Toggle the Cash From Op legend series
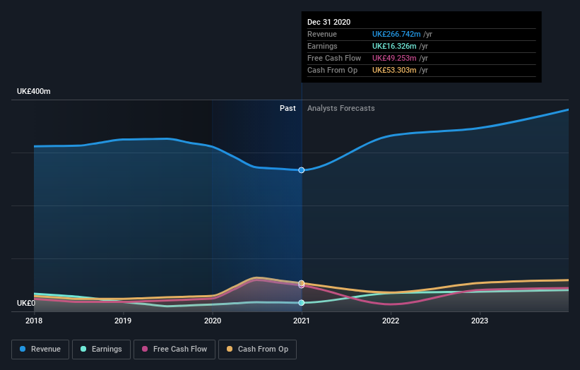580x370 pixels. 257,350
